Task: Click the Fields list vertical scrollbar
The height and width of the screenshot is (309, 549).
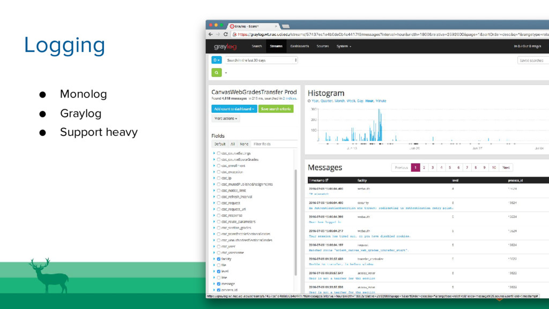Action: pos(296,223)
